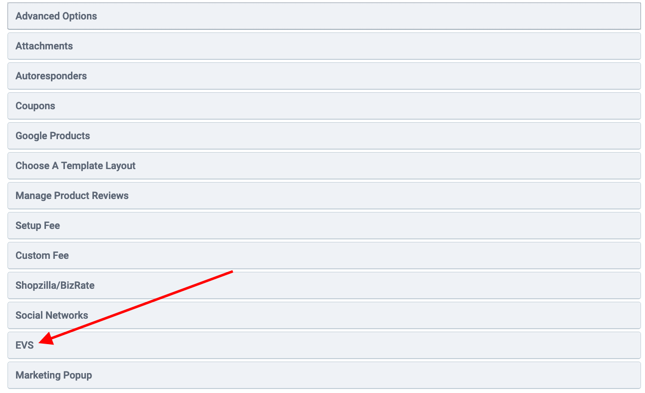Open the Coupons accordion panel
This screenshot has width=645, height=393.
tap(324, 106)
